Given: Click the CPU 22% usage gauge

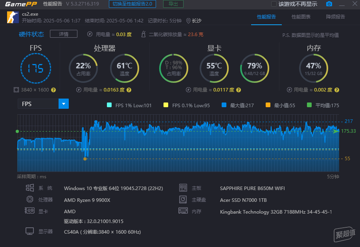Looking at the screenshot, I should [83, 68].
